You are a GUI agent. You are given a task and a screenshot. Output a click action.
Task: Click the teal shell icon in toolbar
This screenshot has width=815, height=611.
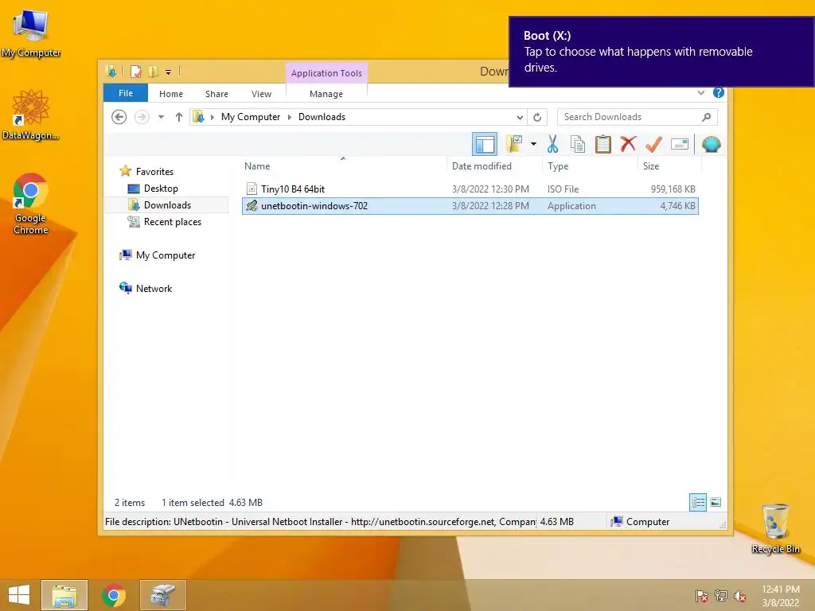pyautogui.click(x=711, y=144)
